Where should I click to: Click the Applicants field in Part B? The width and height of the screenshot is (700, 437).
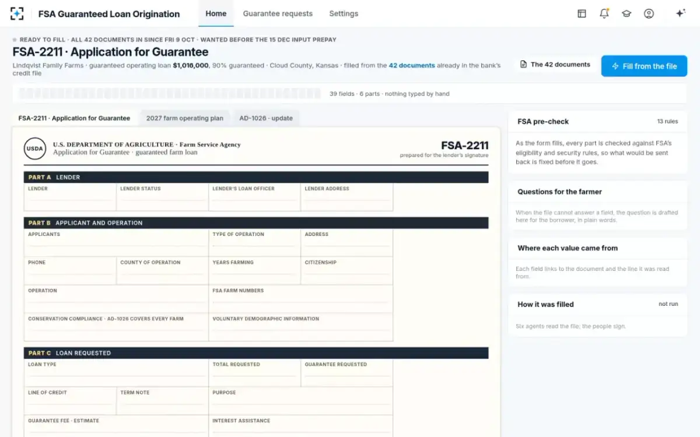tap(116, 242)
